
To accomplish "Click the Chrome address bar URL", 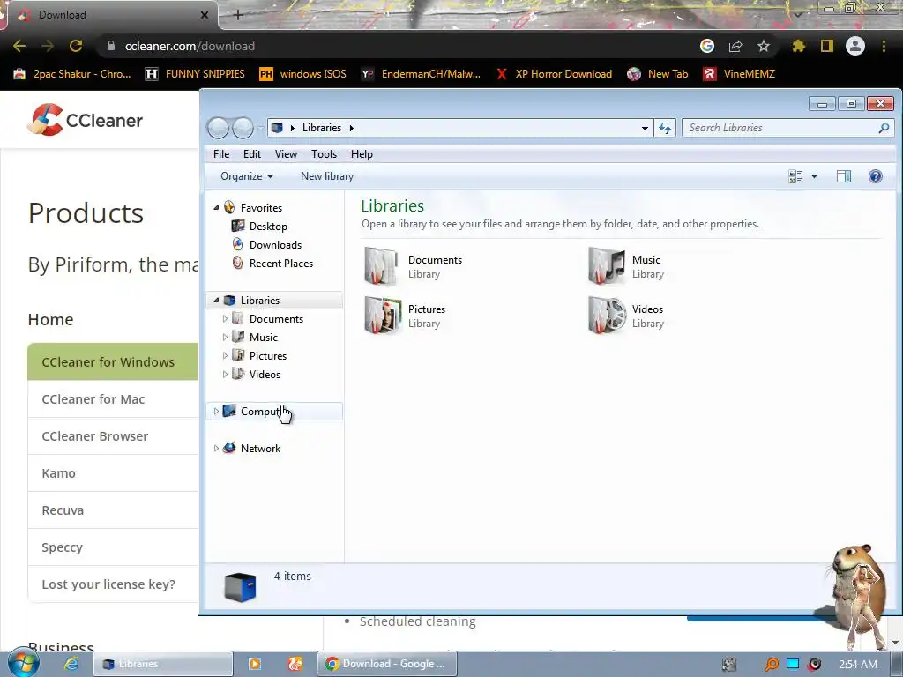I will (x=190, y=46).
